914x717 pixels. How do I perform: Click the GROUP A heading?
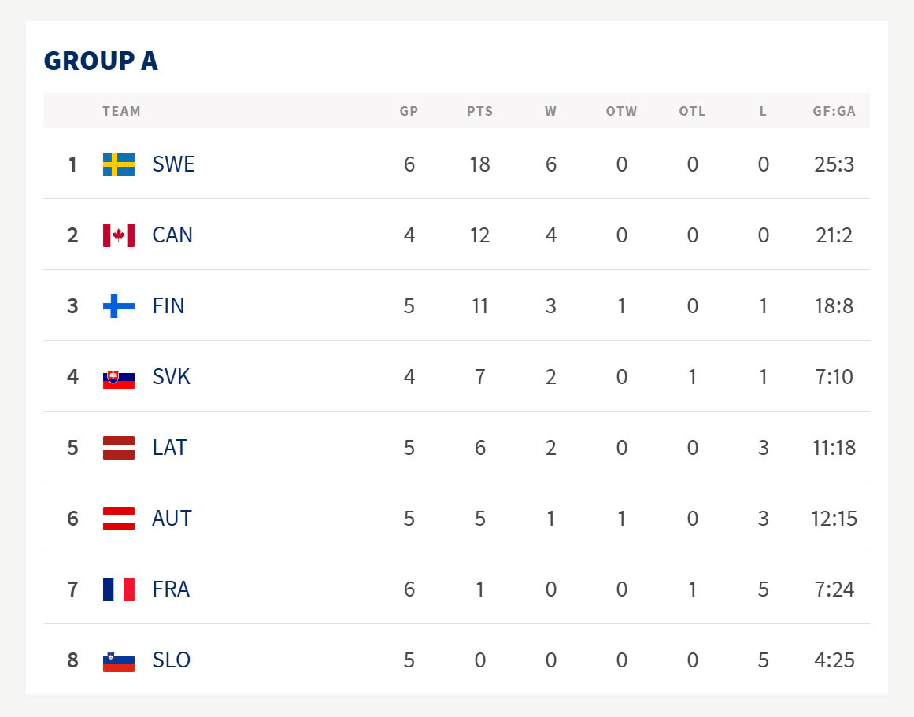(x=101, y=61)
